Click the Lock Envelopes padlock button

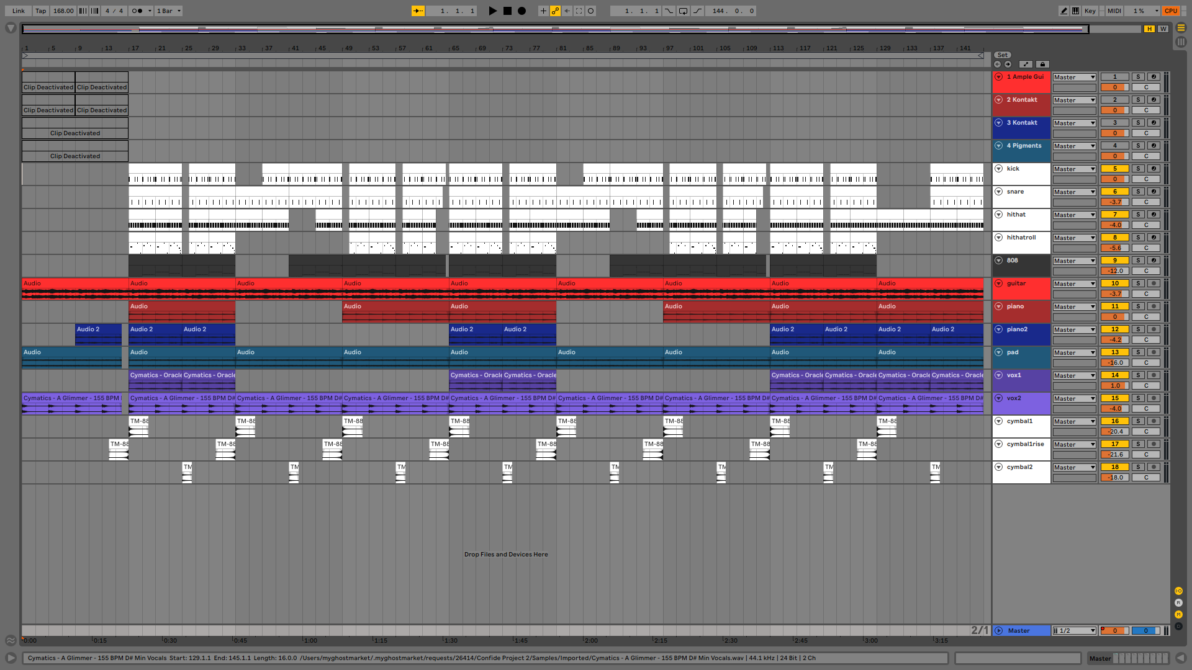(1042, 65)
